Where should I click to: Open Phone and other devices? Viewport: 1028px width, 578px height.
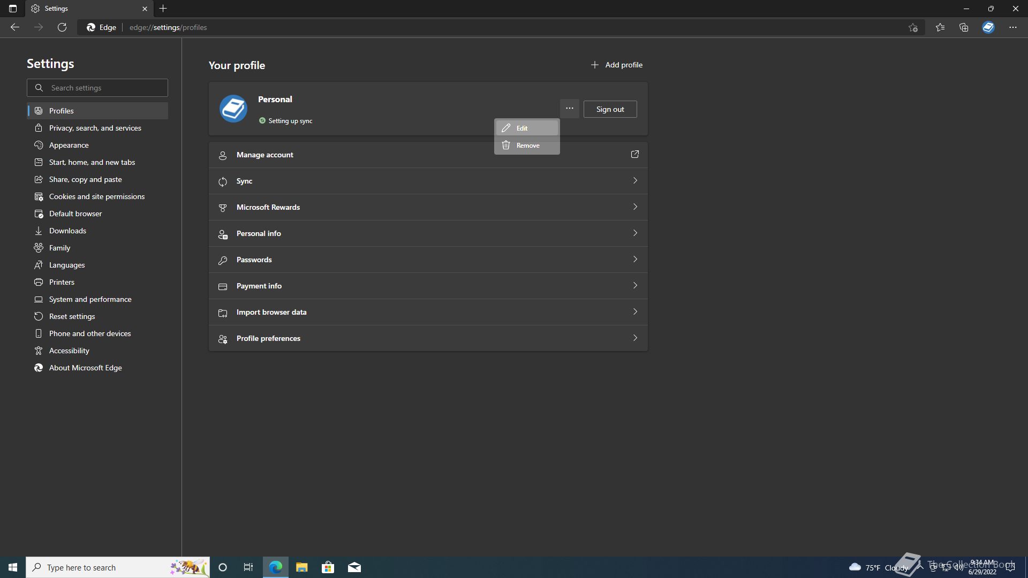(x=97, y=333)
